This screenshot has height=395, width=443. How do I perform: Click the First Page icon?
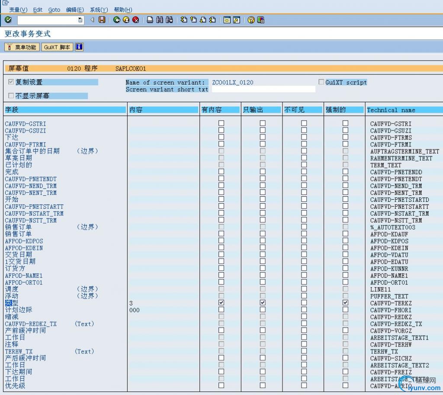184,19
